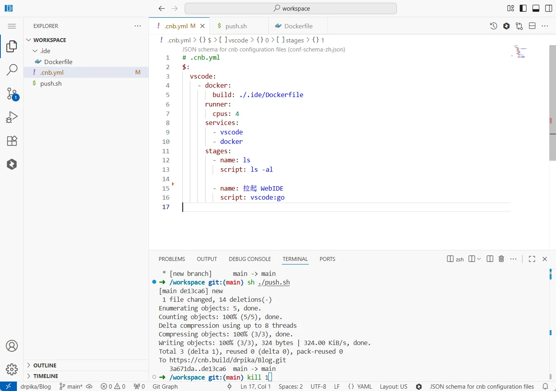
Task: Switch to the PROBLEMS panel tab
Action: (172, 259)
